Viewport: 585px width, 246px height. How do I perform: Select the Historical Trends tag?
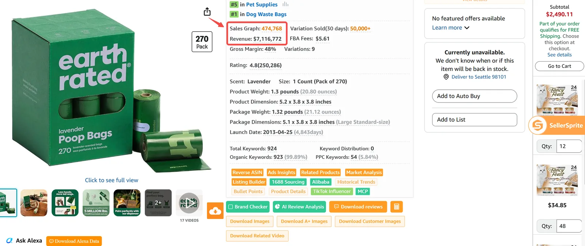(356, 182)
